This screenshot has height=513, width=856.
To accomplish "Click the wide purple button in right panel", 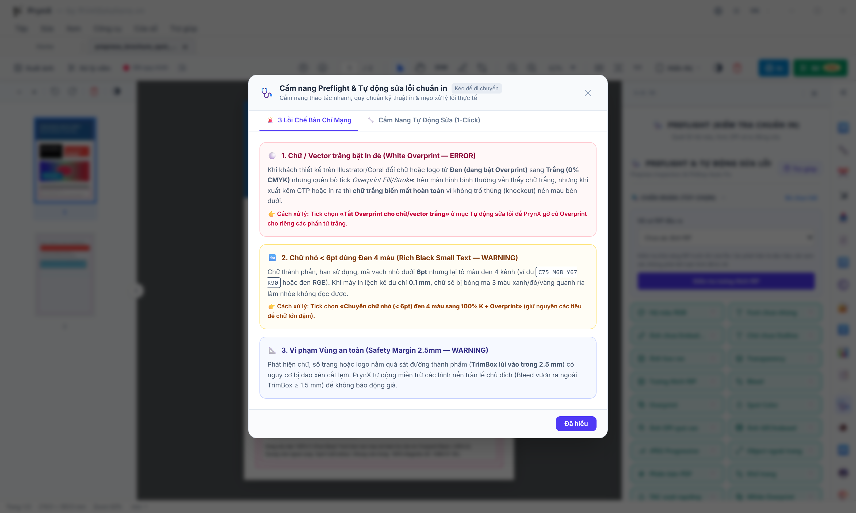I will [726, 281].
